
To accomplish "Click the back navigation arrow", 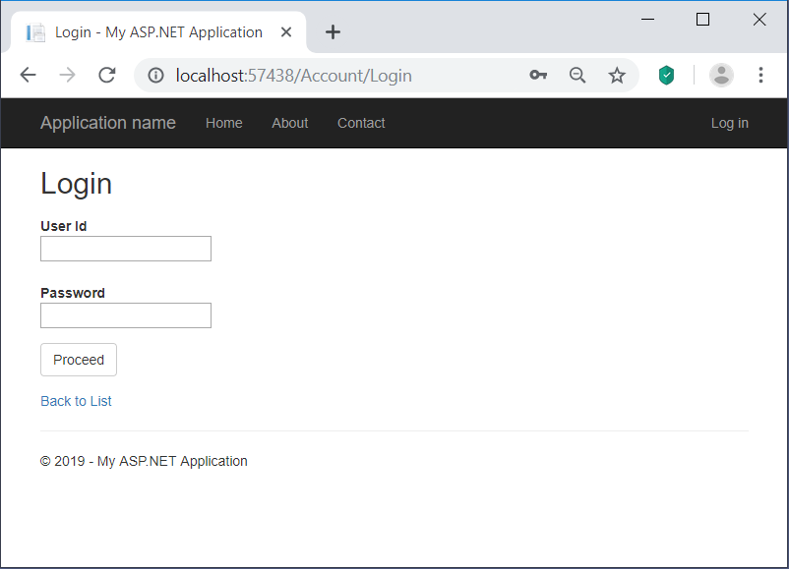I will pyautogui.click(x=28, y=75).
